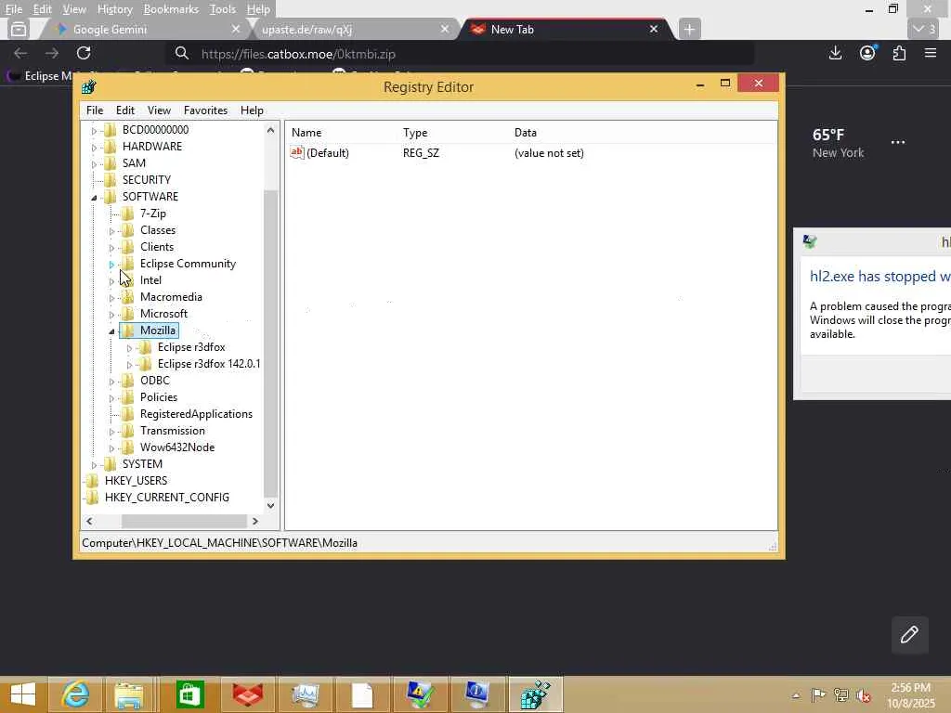Open the Registry Editor Help menu
The width and height of the screenshot is (951, 713).
[252, 110]
